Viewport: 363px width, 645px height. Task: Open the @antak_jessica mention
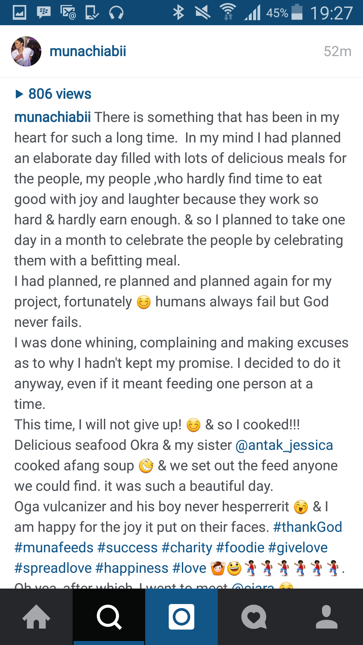(284, 445)
